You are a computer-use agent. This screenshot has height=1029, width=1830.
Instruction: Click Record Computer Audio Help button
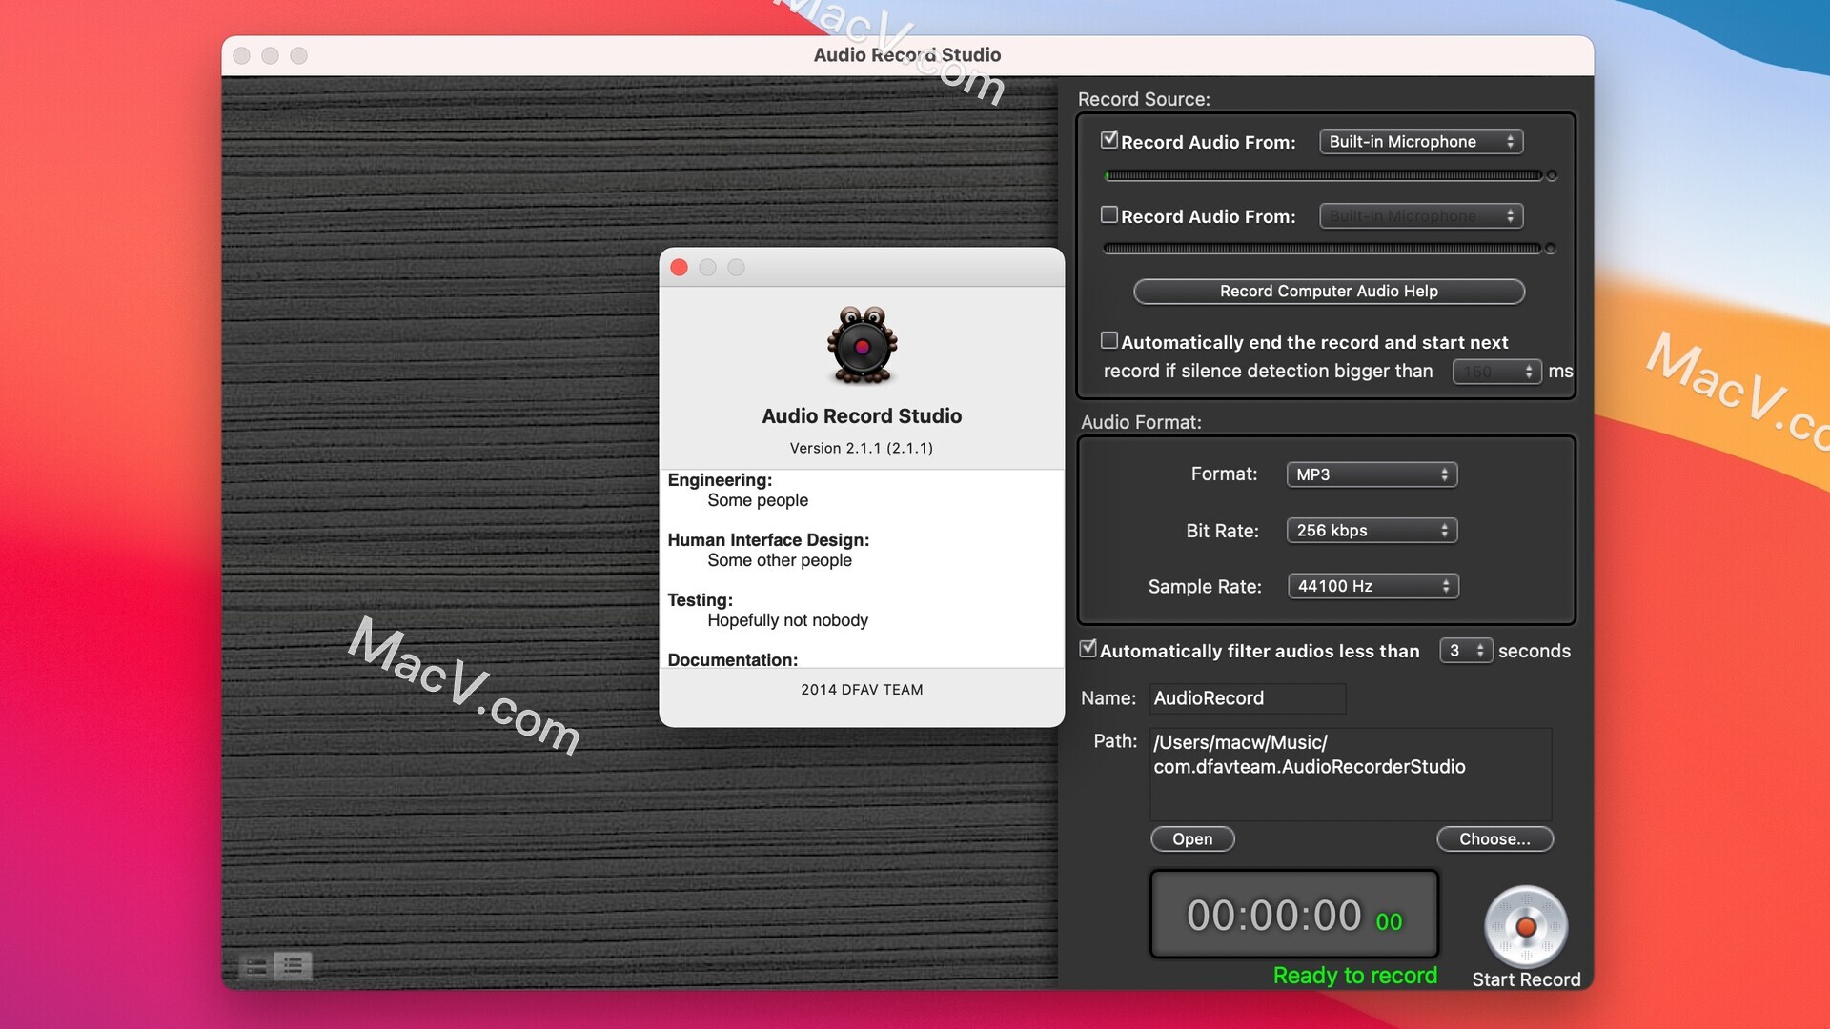[1329, 292]
